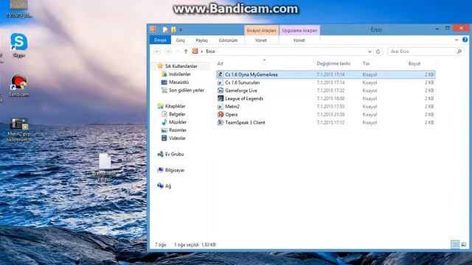Sort by the Boyut column header
The image size is (472, 265).
tap(414, 63)
